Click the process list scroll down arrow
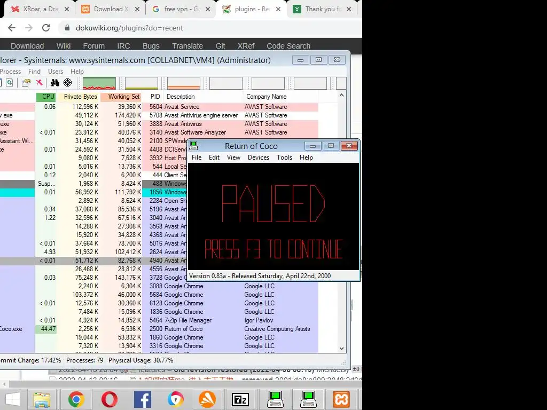This screenshot has height=410, width=547. 341,348
